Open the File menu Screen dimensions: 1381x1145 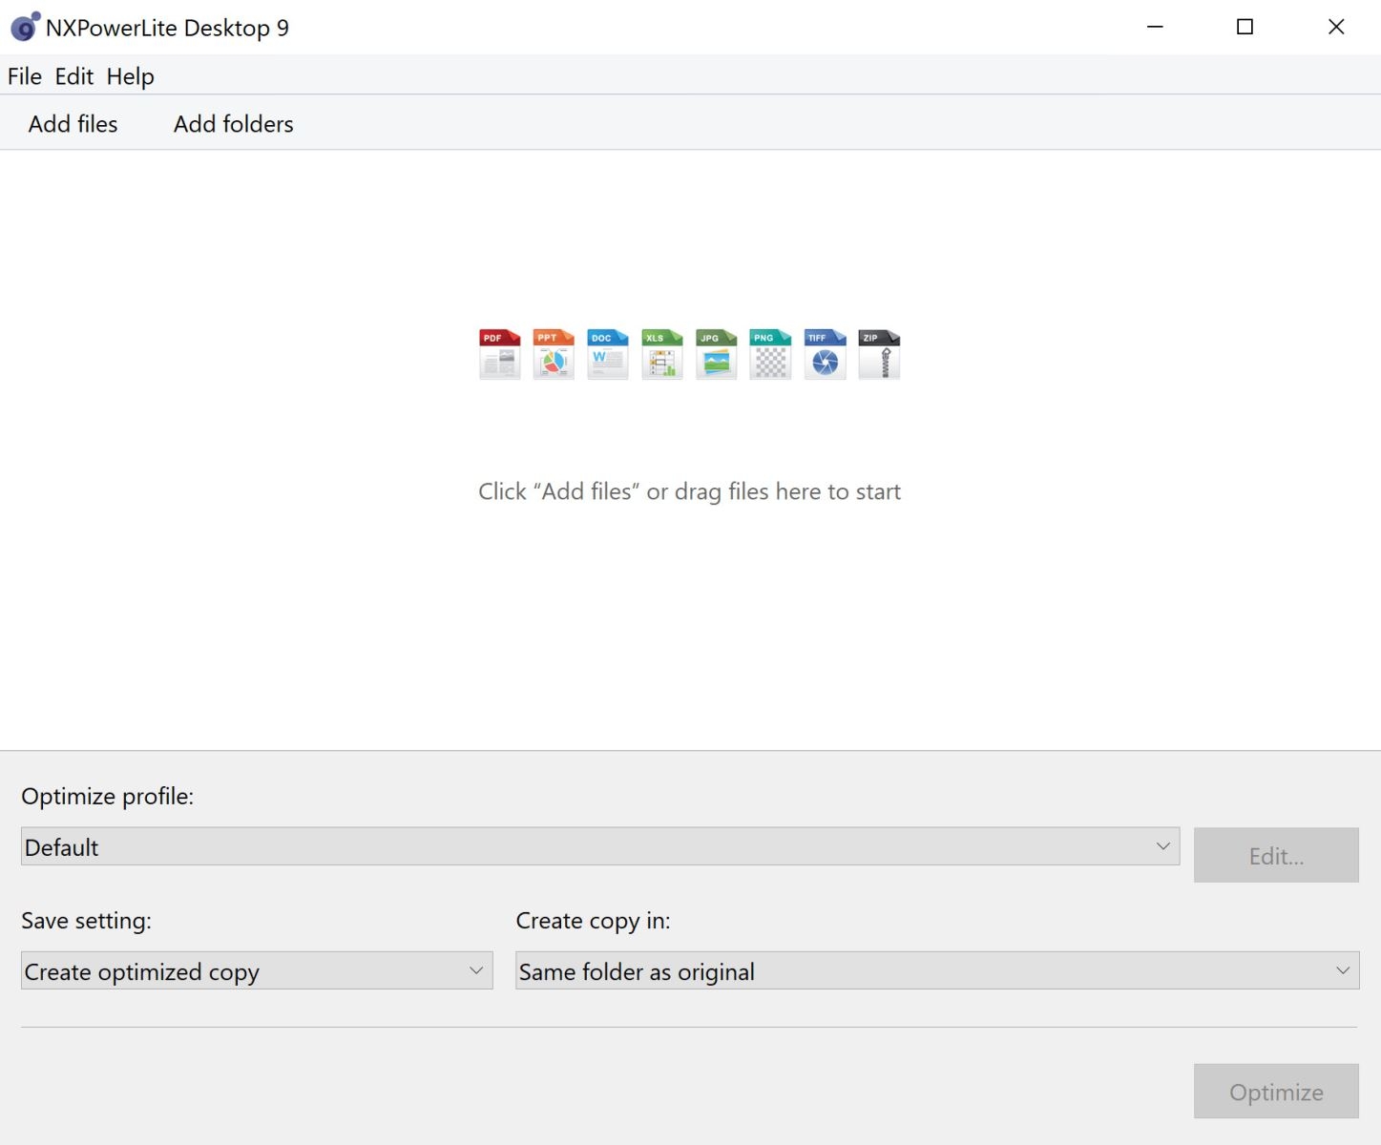pyautogui.click(x=25, y=76)
